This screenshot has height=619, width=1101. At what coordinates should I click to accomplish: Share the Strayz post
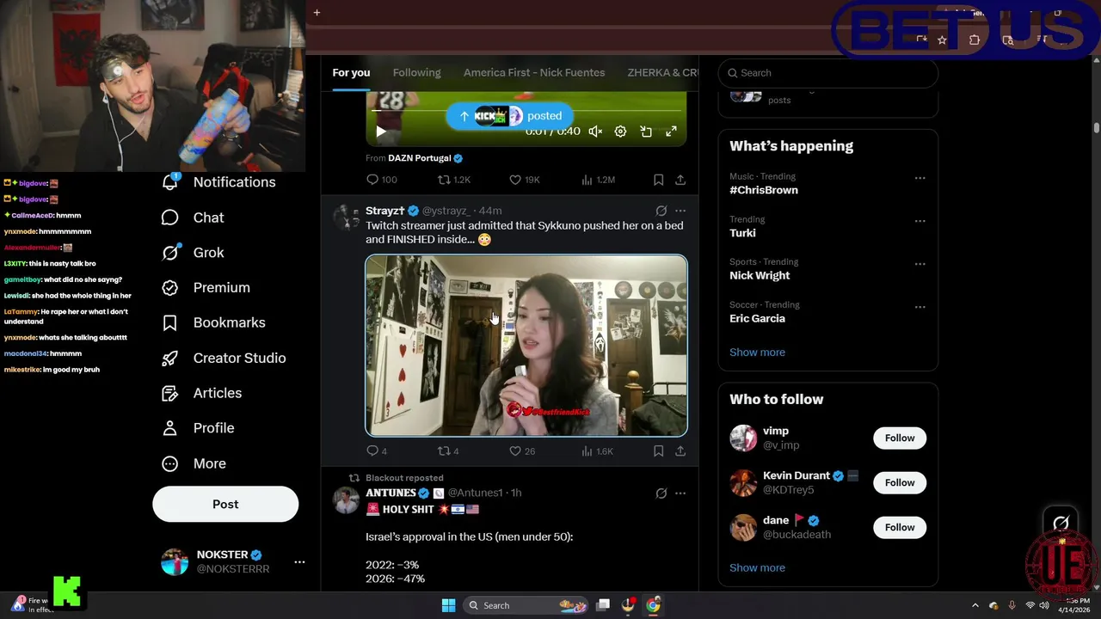point(680,450)
